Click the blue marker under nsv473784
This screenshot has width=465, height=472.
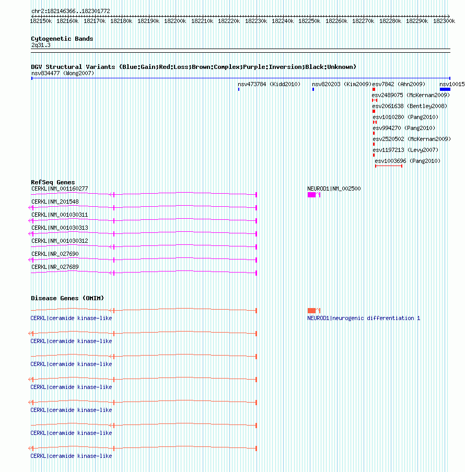coord(239,89)
